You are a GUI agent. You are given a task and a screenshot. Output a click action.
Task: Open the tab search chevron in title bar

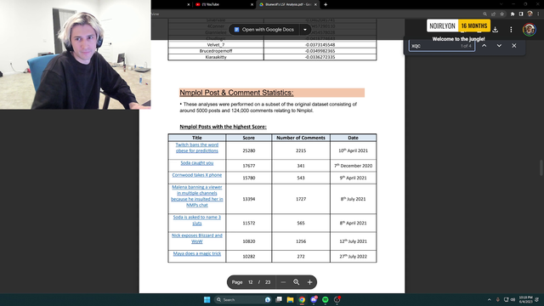tap(501, 4)
